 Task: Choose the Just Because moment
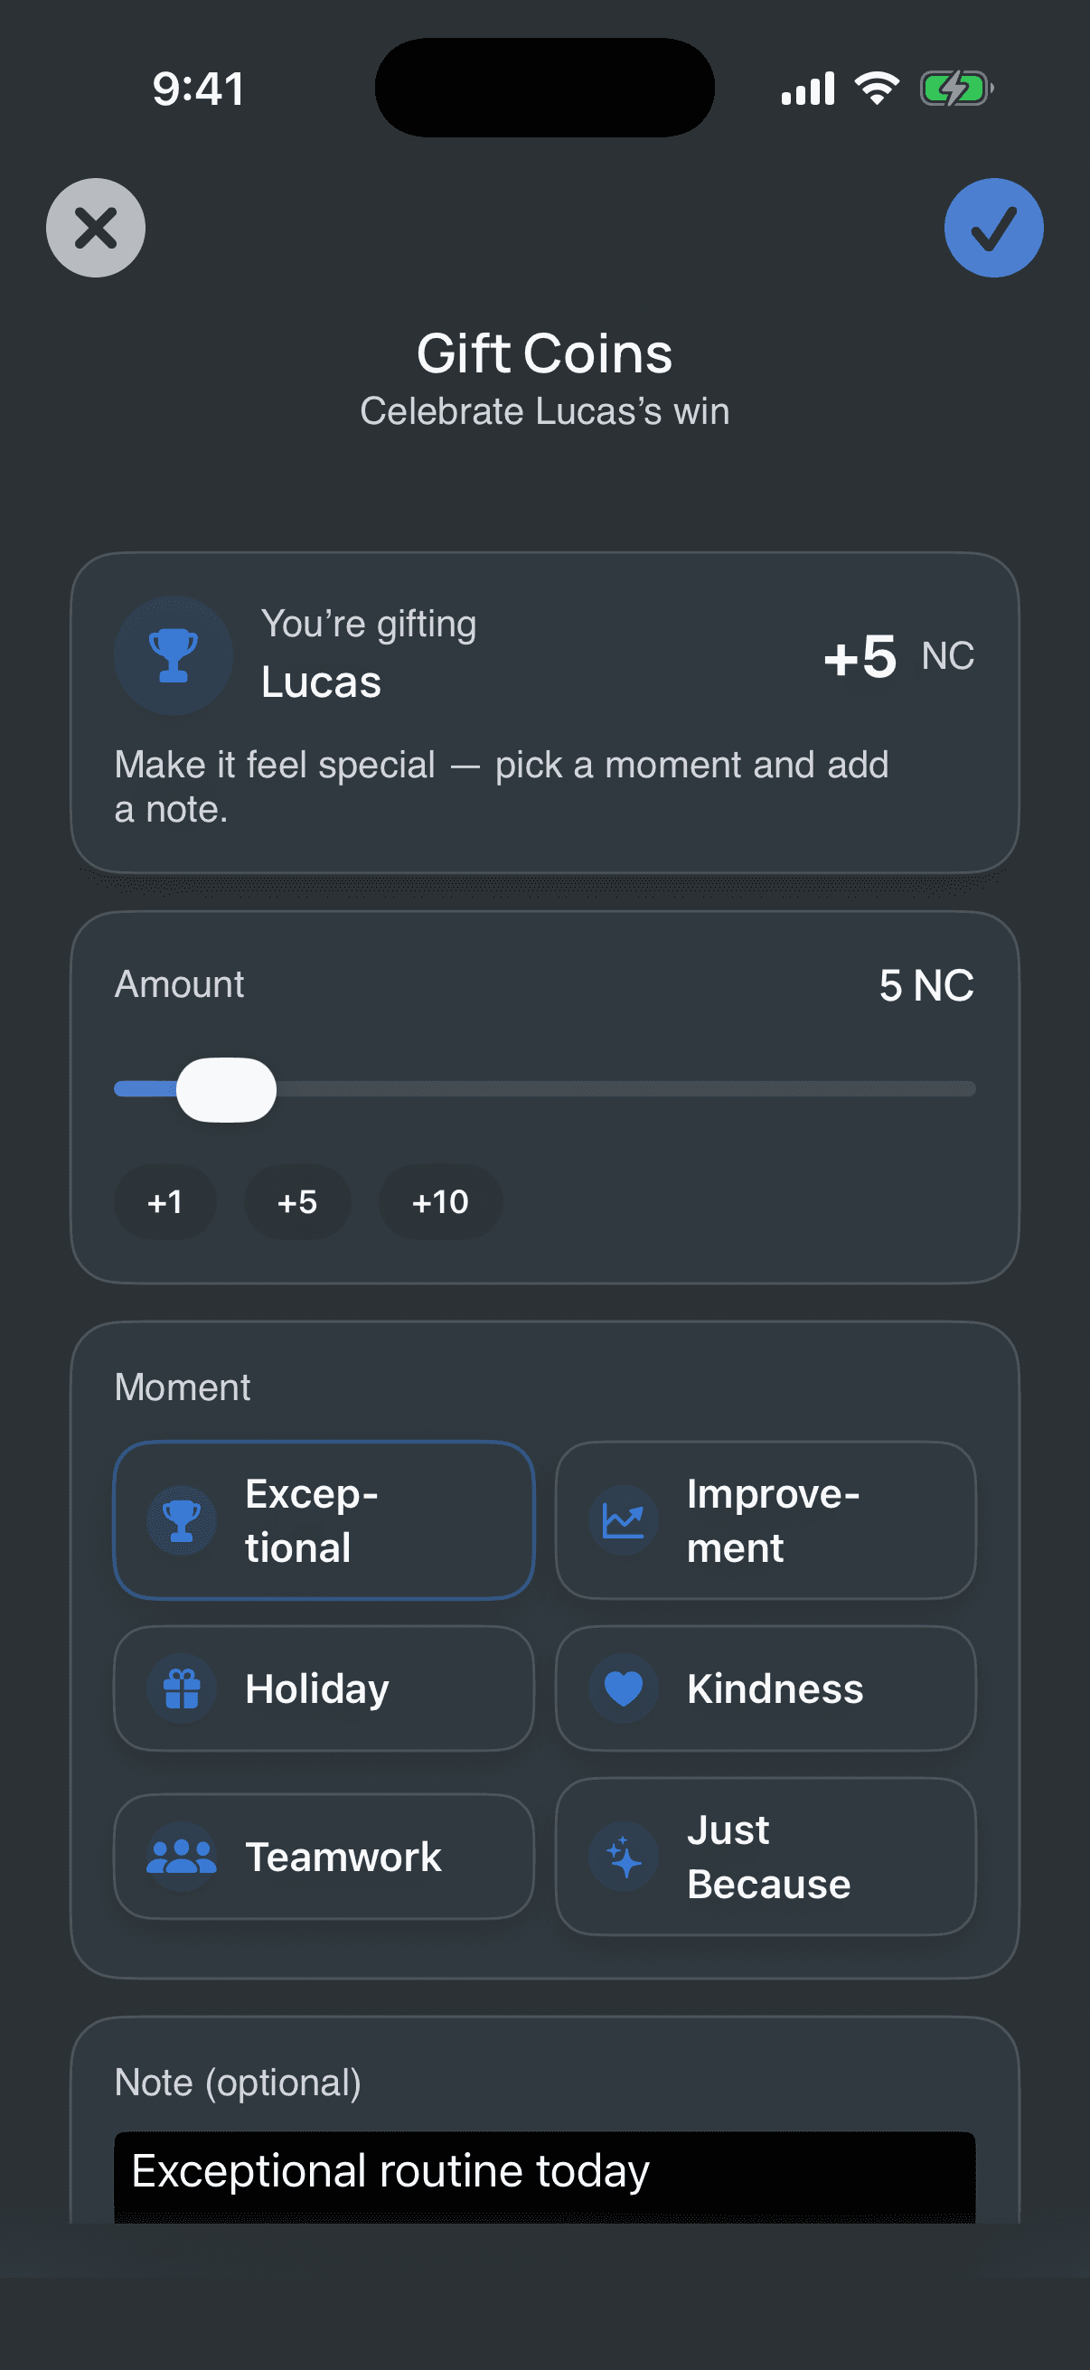click(768, 1857)
